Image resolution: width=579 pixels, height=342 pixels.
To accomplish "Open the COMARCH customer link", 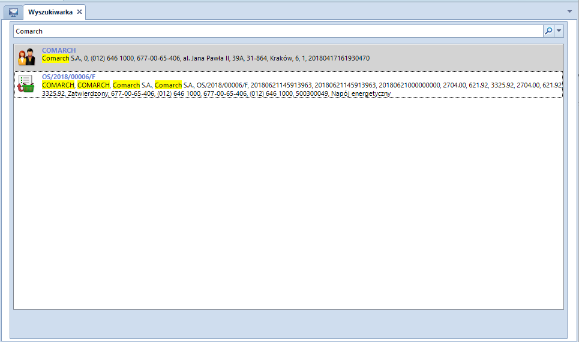I will (x=59, y=50).
